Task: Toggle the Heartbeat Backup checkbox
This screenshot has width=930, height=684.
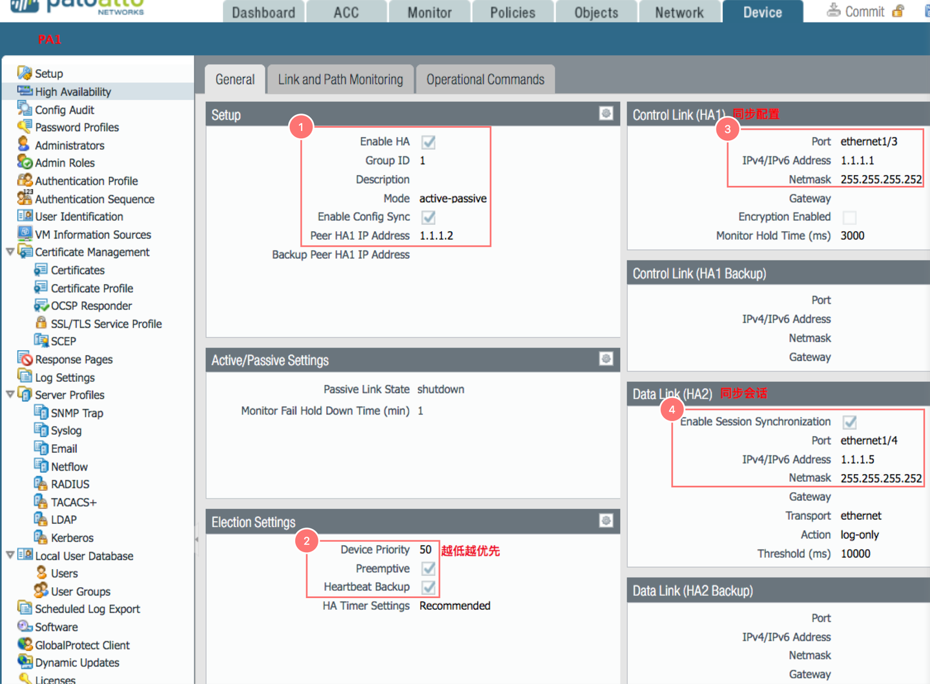Action: point(428,587)
